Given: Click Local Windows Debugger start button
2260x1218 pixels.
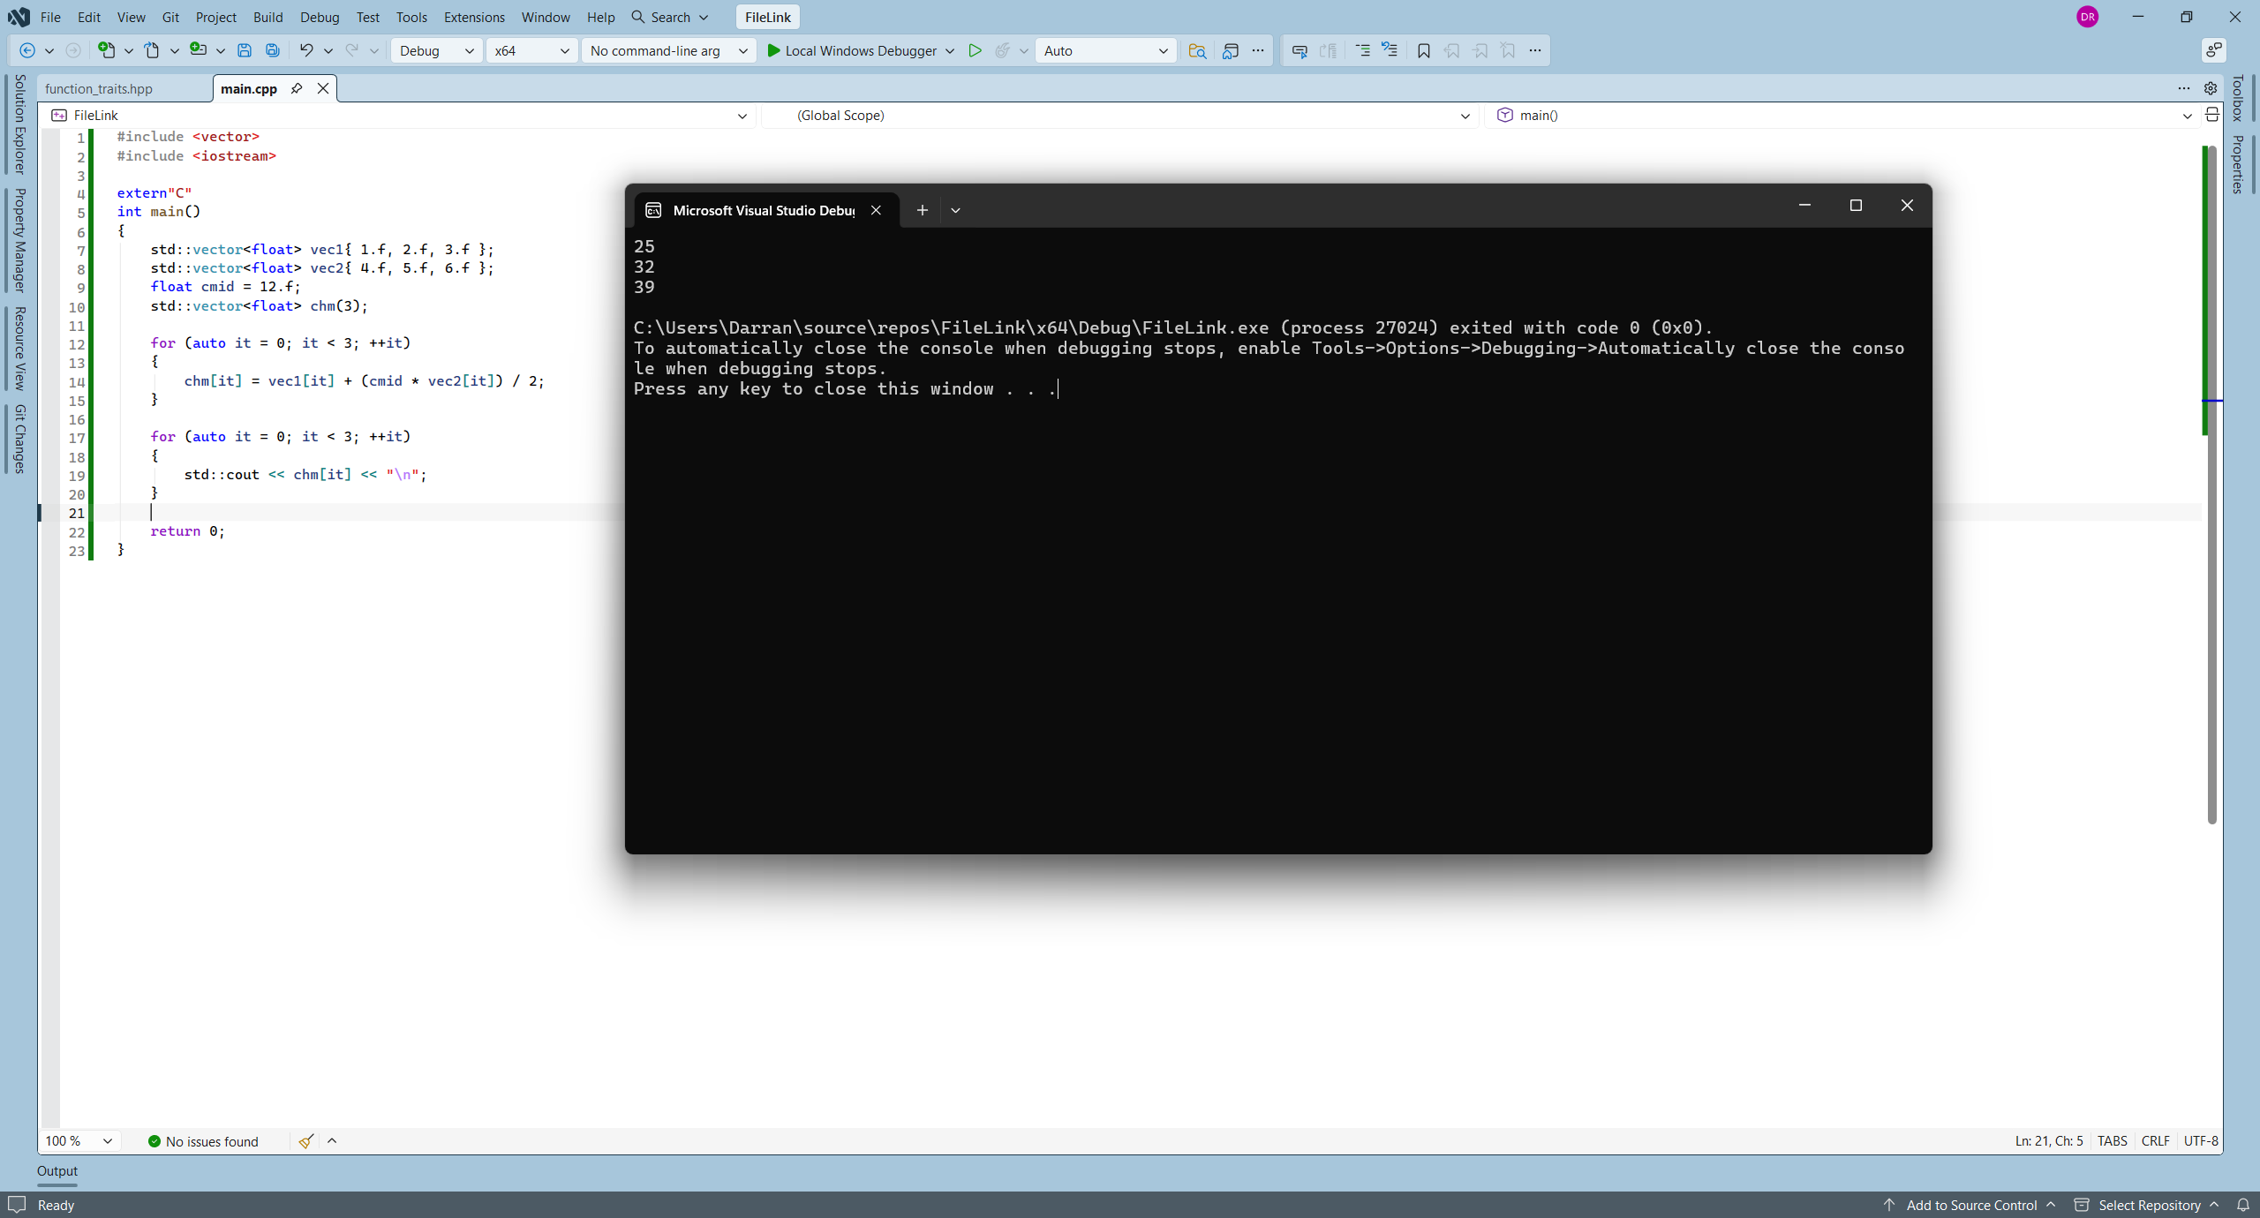Looking at the screenshot, I should coord(851,50).
